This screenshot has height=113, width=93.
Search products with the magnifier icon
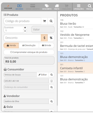(51, 21)
